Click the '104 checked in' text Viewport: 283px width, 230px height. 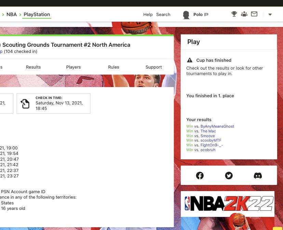[21, 52]
